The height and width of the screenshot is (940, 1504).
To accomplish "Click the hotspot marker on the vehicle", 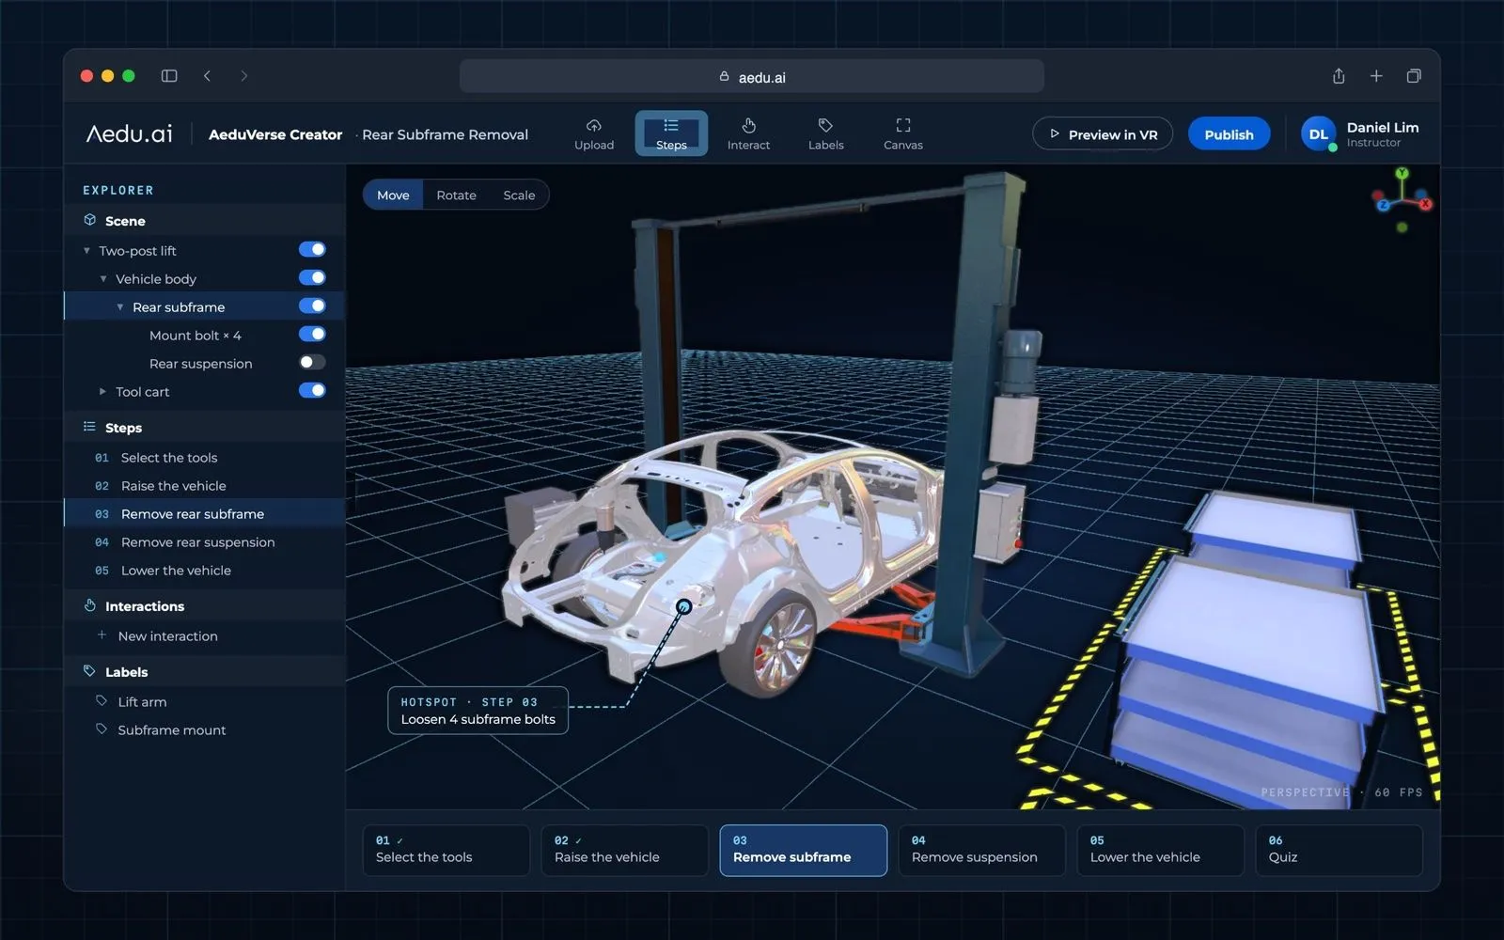I will [684, 606].
